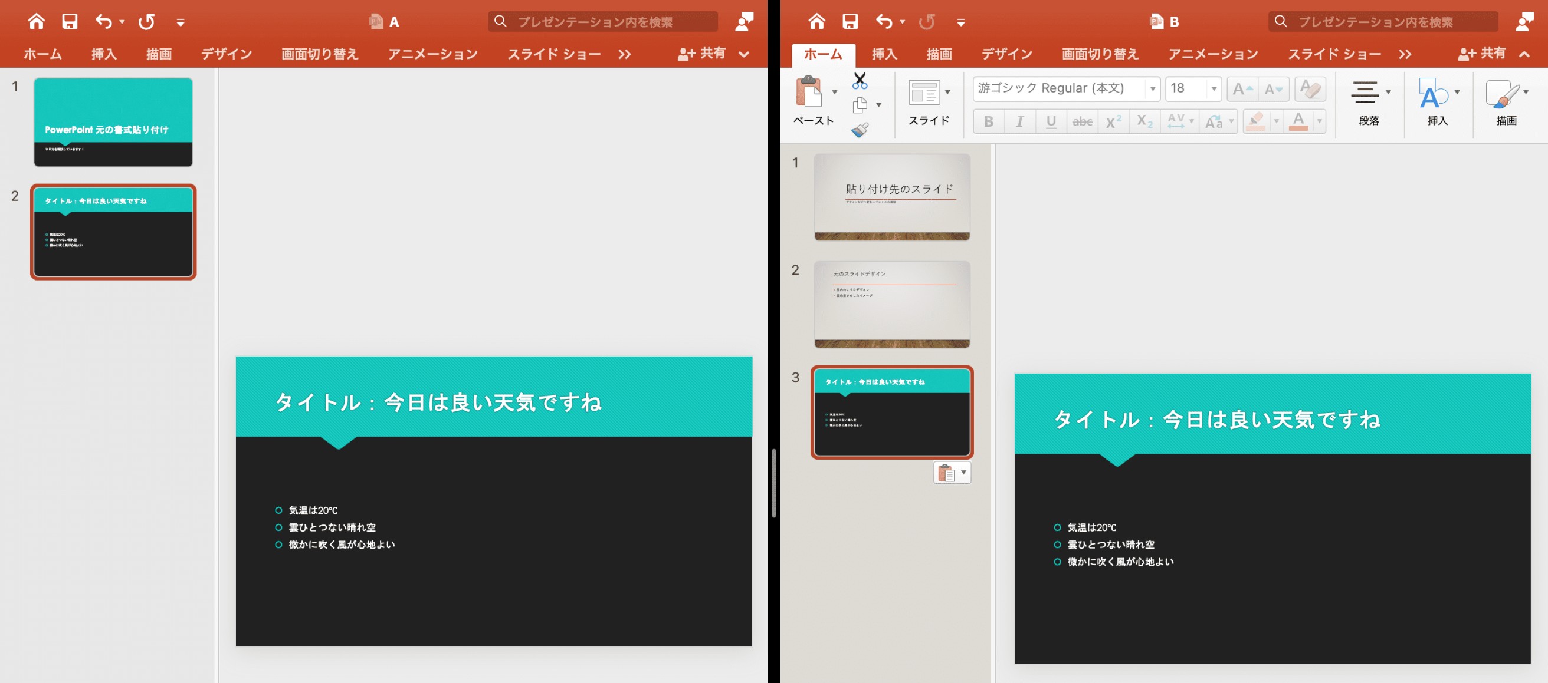Open the Paste Options dropdown below slide 3

pyautogui.click(x=952, y=473)
